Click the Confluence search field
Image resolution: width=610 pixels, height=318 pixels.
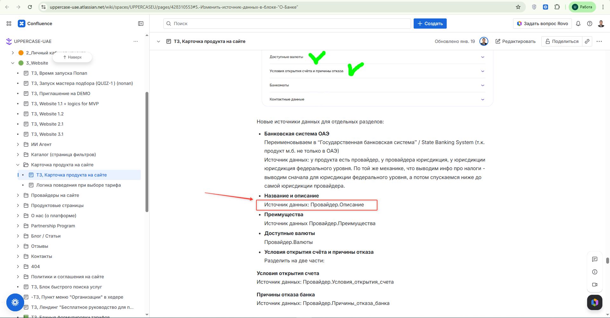coord(287,24)
